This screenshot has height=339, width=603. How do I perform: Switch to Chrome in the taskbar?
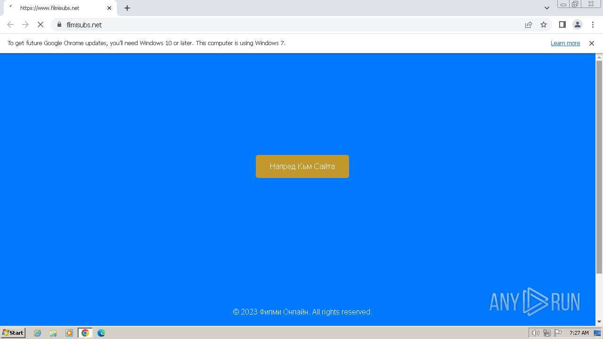tap(85, 333)
